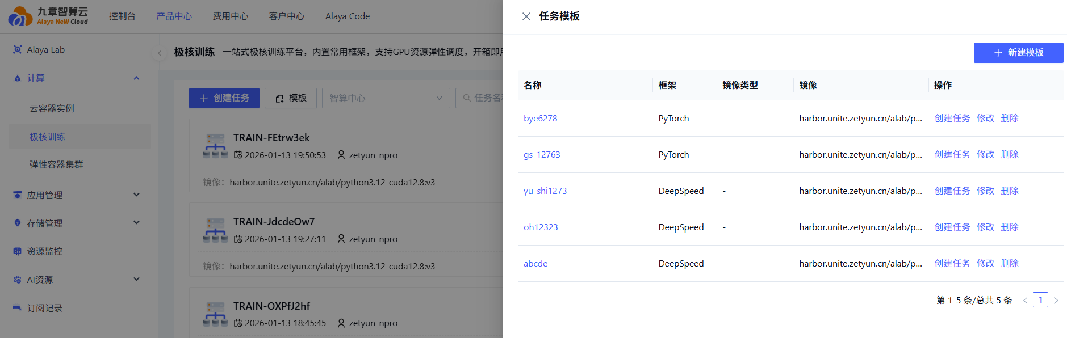The width and height of the screenshot is (1067, 338).
Task: Open the 控制台 top menu
Action: 122,16
